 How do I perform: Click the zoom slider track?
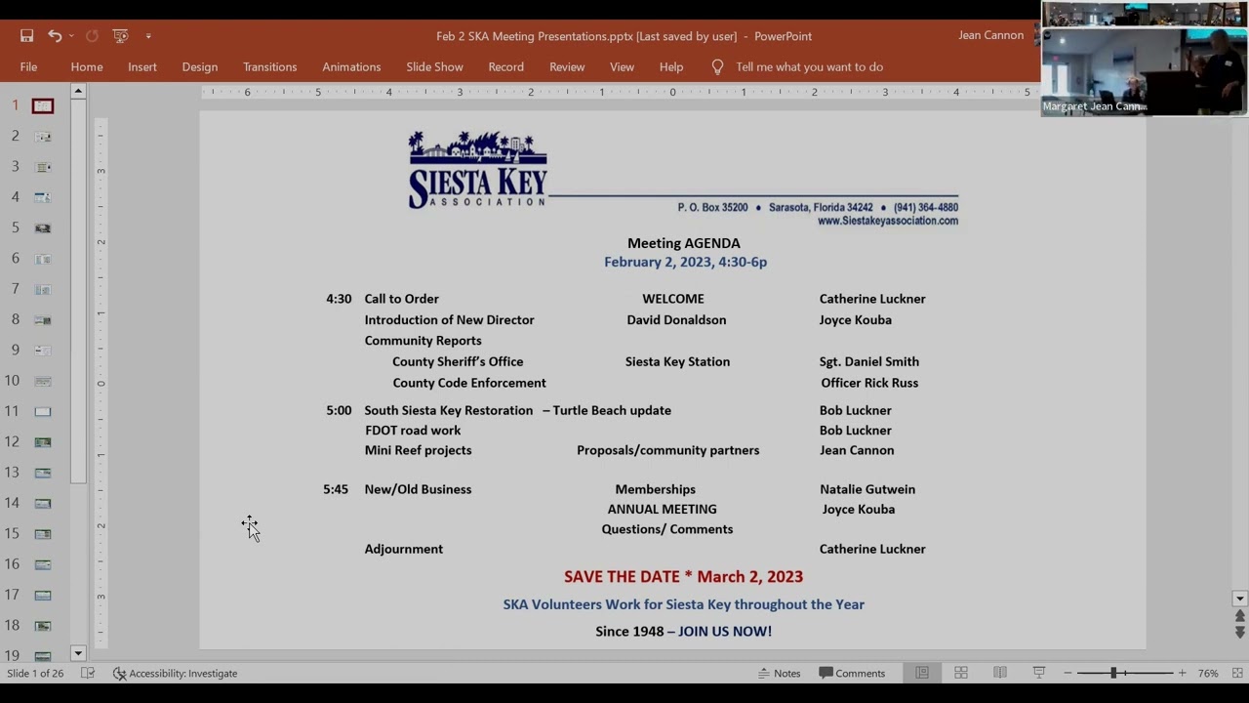tap(1124, 674)
